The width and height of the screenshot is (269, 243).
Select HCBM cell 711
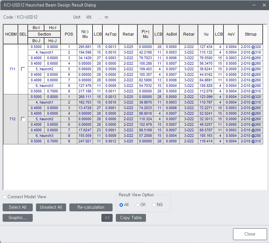[11, 69]
